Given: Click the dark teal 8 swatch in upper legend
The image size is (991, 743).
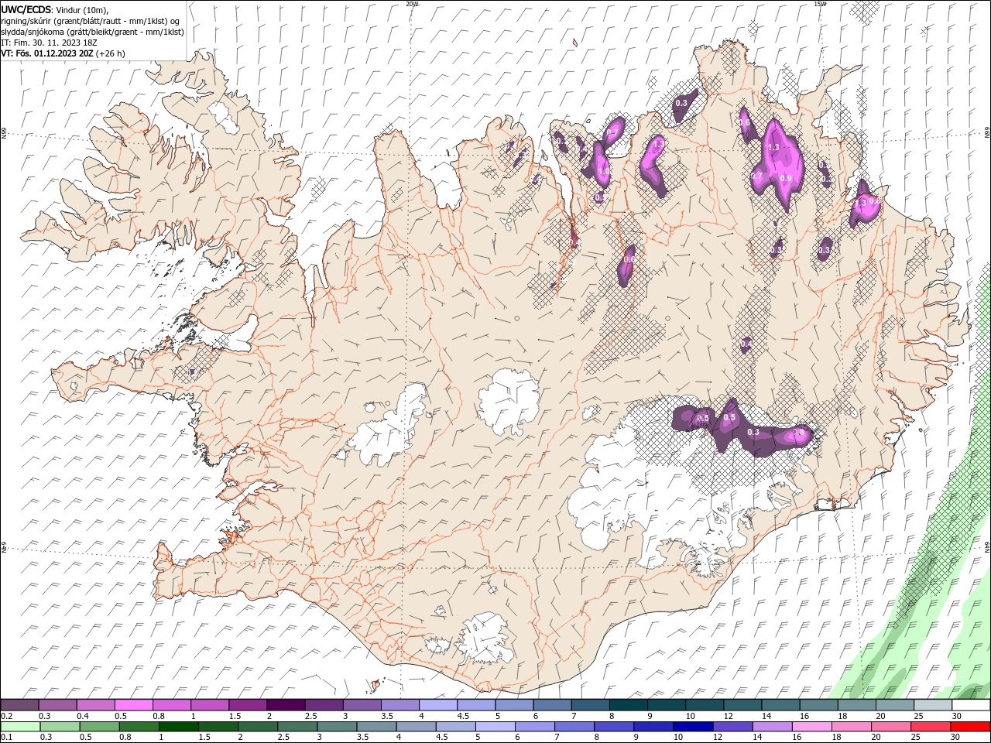Looking at the screenshot, I should (628, 705).
